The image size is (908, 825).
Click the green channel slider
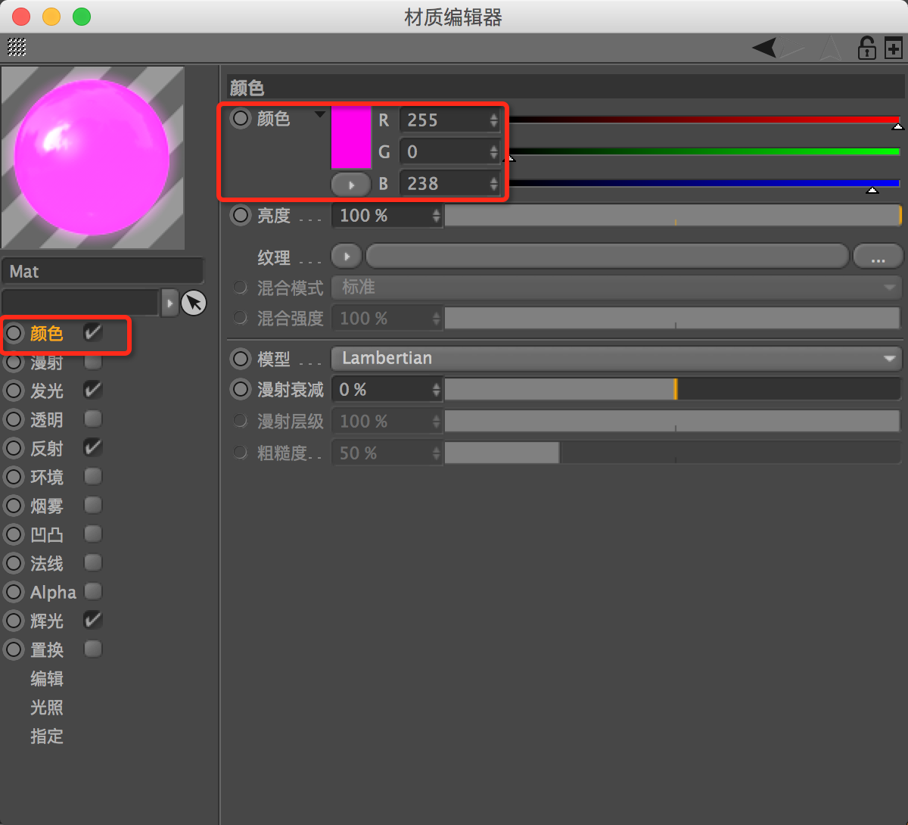pyautogui.click(x=704, y=151)
